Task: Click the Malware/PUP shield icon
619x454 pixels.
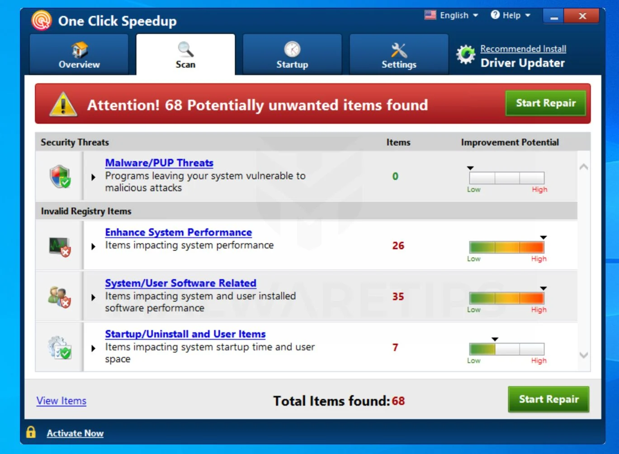Action: pyautogui.click(x=60, y=176)
